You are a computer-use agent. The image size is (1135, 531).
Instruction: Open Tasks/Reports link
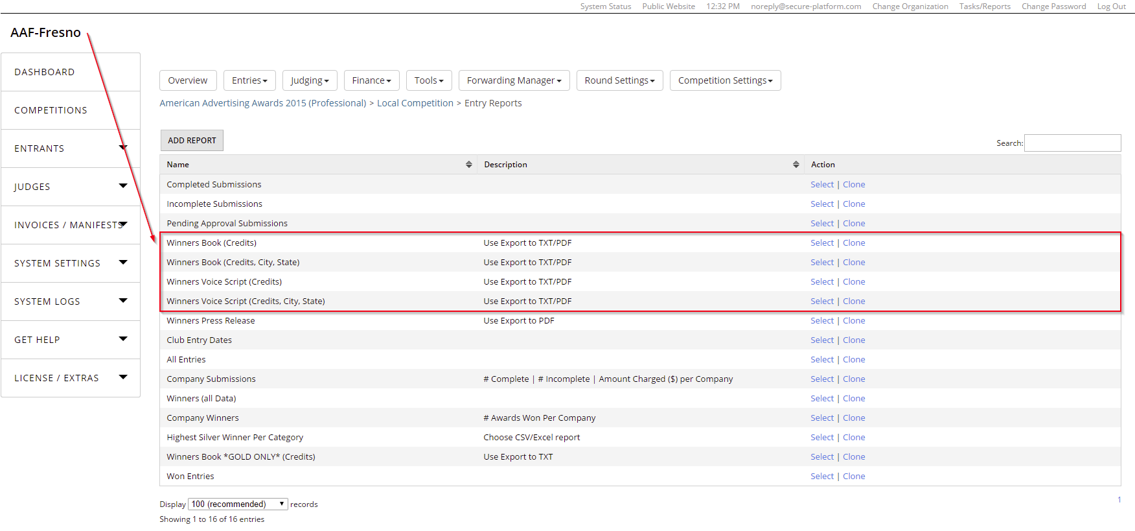tap(985, 6)
